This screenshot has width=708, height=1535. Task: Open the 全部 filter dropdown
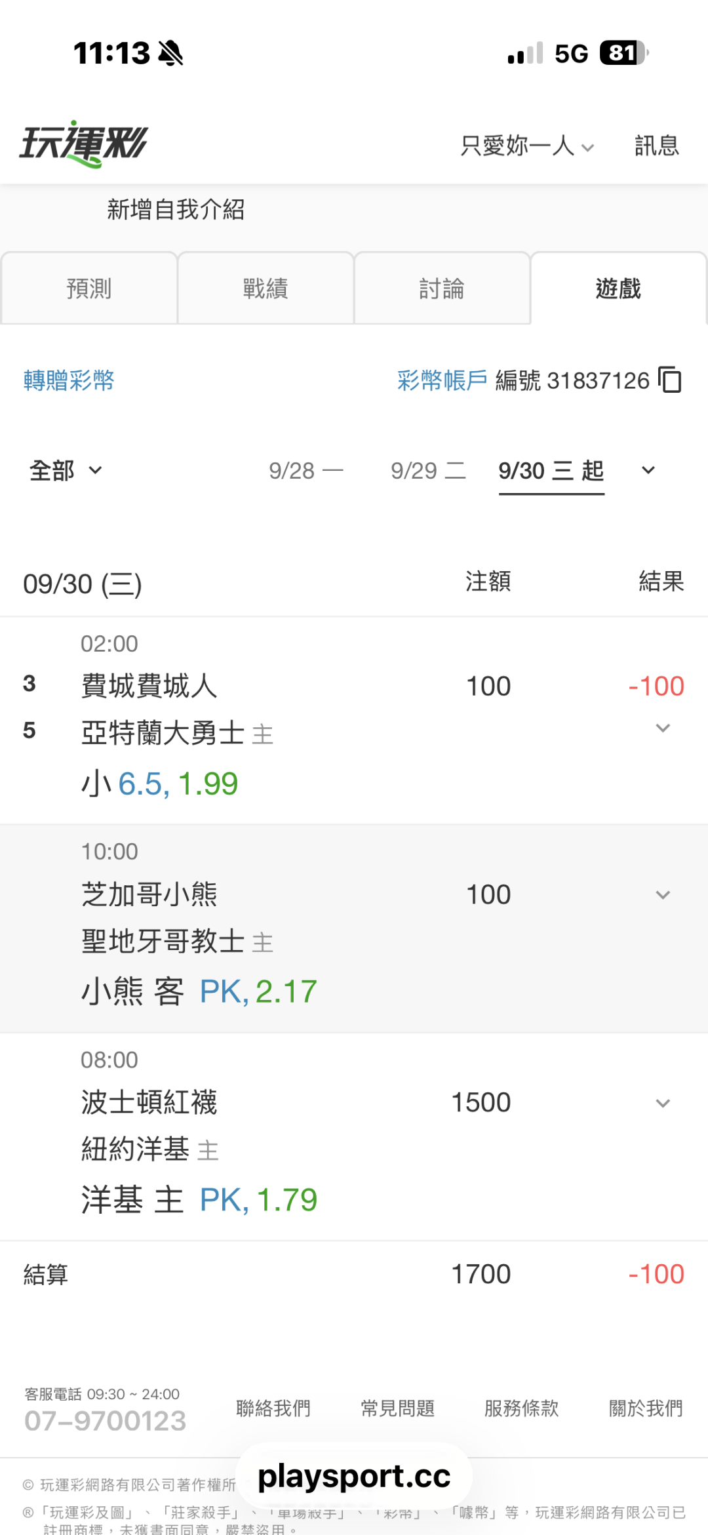point(66,470)
